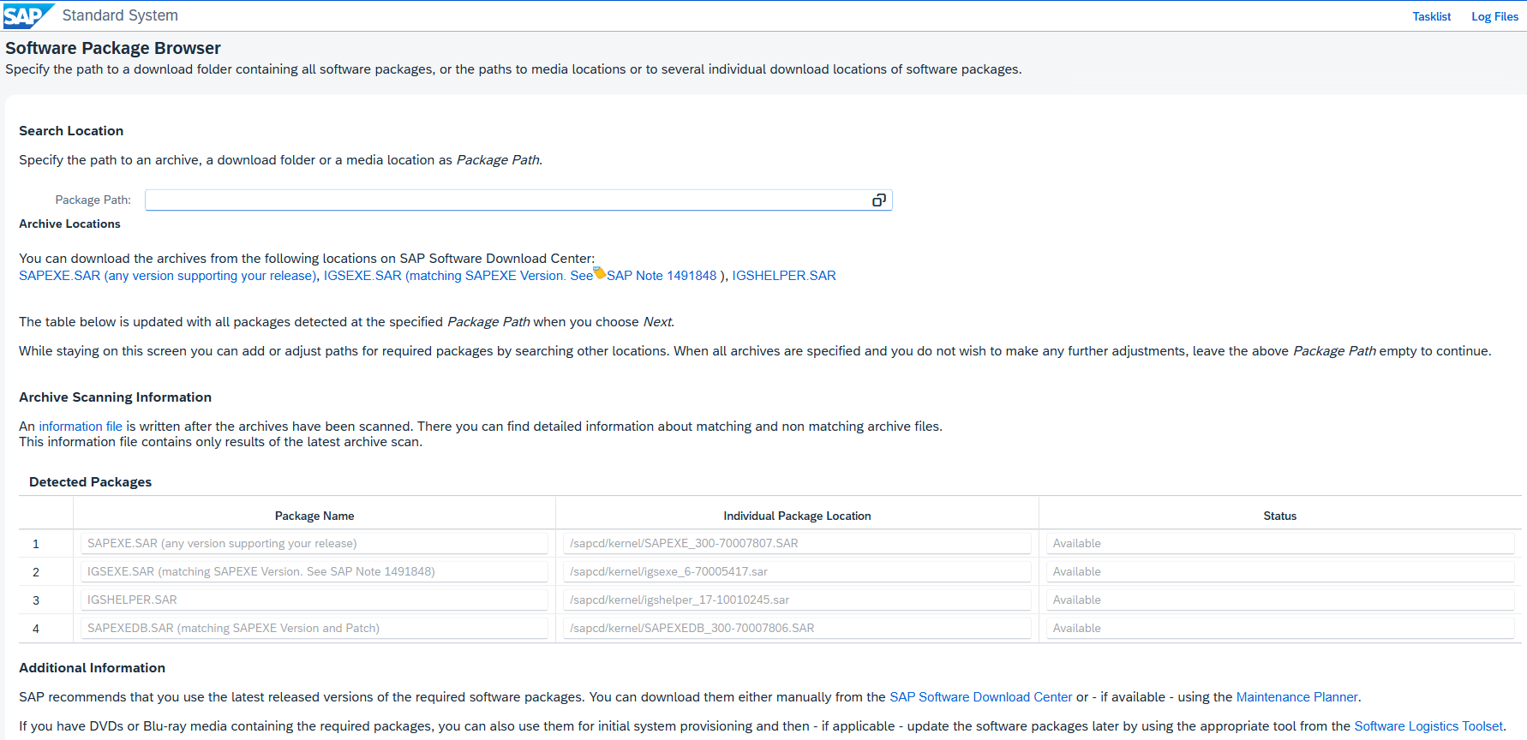This screenshot has width=1527, height=740.
Task: Click the SAPEXEDB.SAR package name field
Action: pyautogui.click(x=314, y=628)
